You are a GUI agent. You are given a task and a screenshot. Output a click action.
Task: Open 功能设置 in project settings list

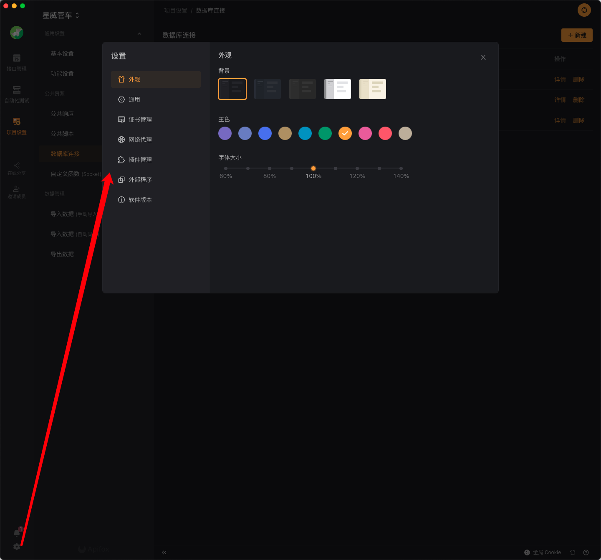(62, 74)
